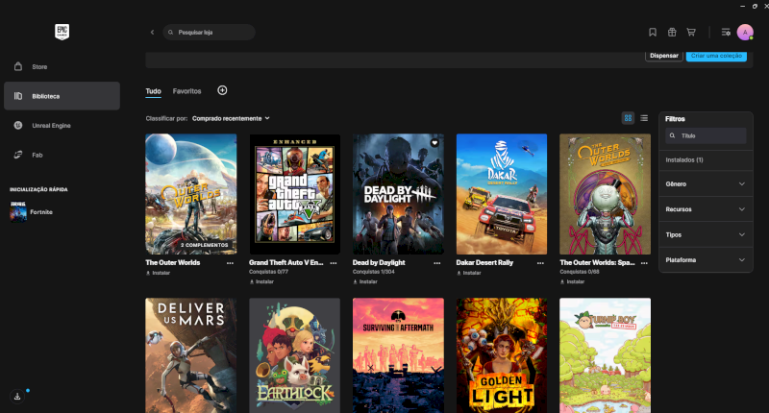Open the shopping cart
769x413 pixels.
(x=691, y=33)
